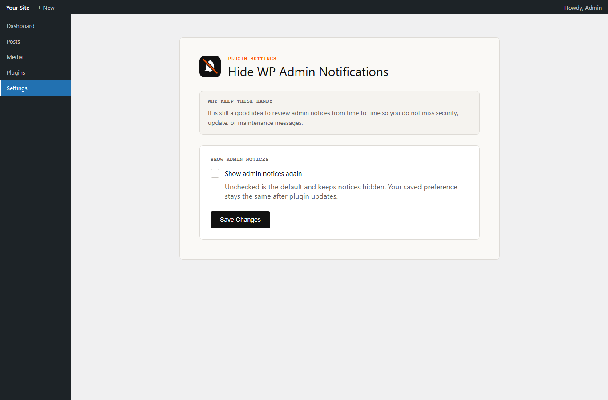Open the Dashboard menu item
This screenshot has height=400, width=608.
coord(36,26)
